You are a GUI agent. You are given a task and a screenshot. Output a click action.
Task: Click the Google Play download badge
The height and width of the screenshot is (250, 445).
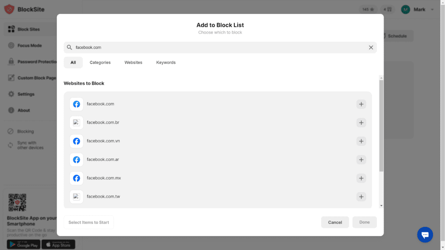23,244
